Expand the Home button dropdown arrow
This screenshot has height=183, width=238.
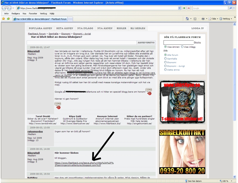click(191, 19)
